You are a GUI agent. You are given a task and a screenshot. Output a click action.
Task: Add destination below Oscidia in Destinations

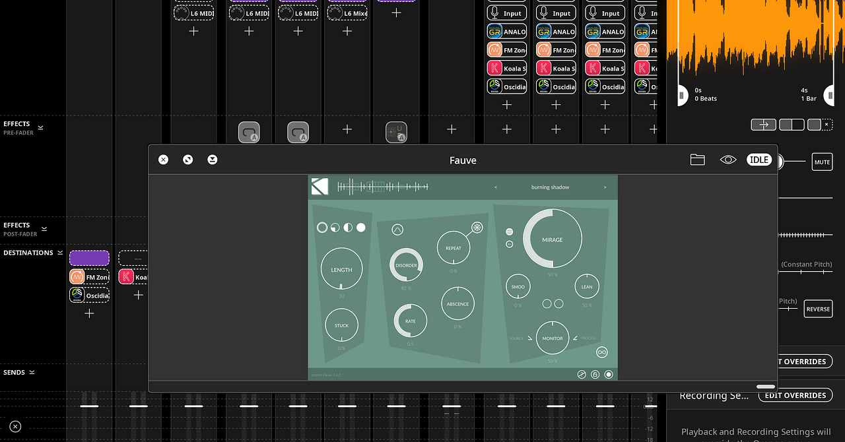[x=89, y=313]
